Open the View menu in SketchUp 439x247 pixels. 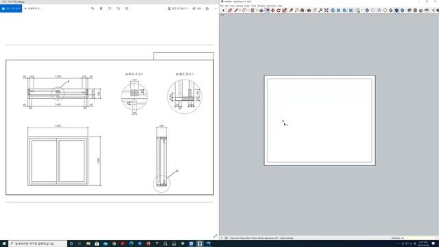pos(232,5)
